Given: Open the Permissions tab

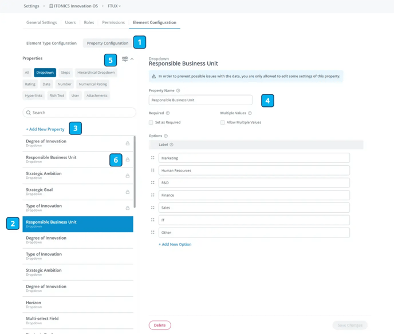Looking at the screenshot, I should (x=113, y=22).
